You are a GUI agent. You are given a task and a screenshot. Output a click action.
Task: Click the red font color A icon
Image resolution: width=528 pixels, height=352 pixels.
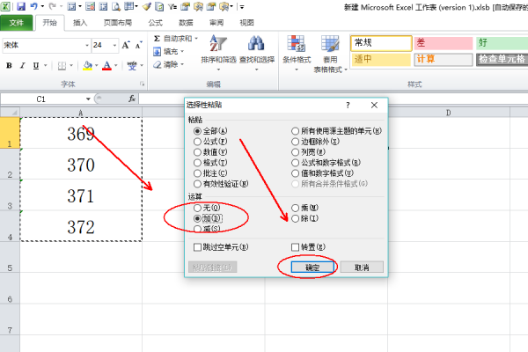106,65
